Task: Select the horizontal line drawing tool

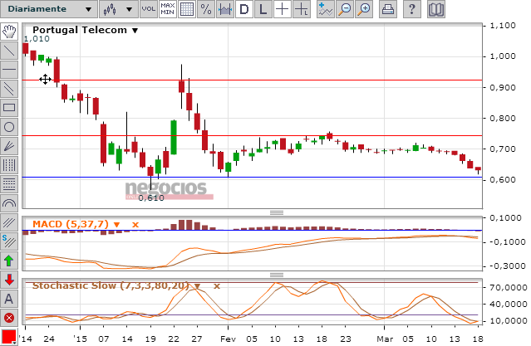Action: click(x=9, y=70)
